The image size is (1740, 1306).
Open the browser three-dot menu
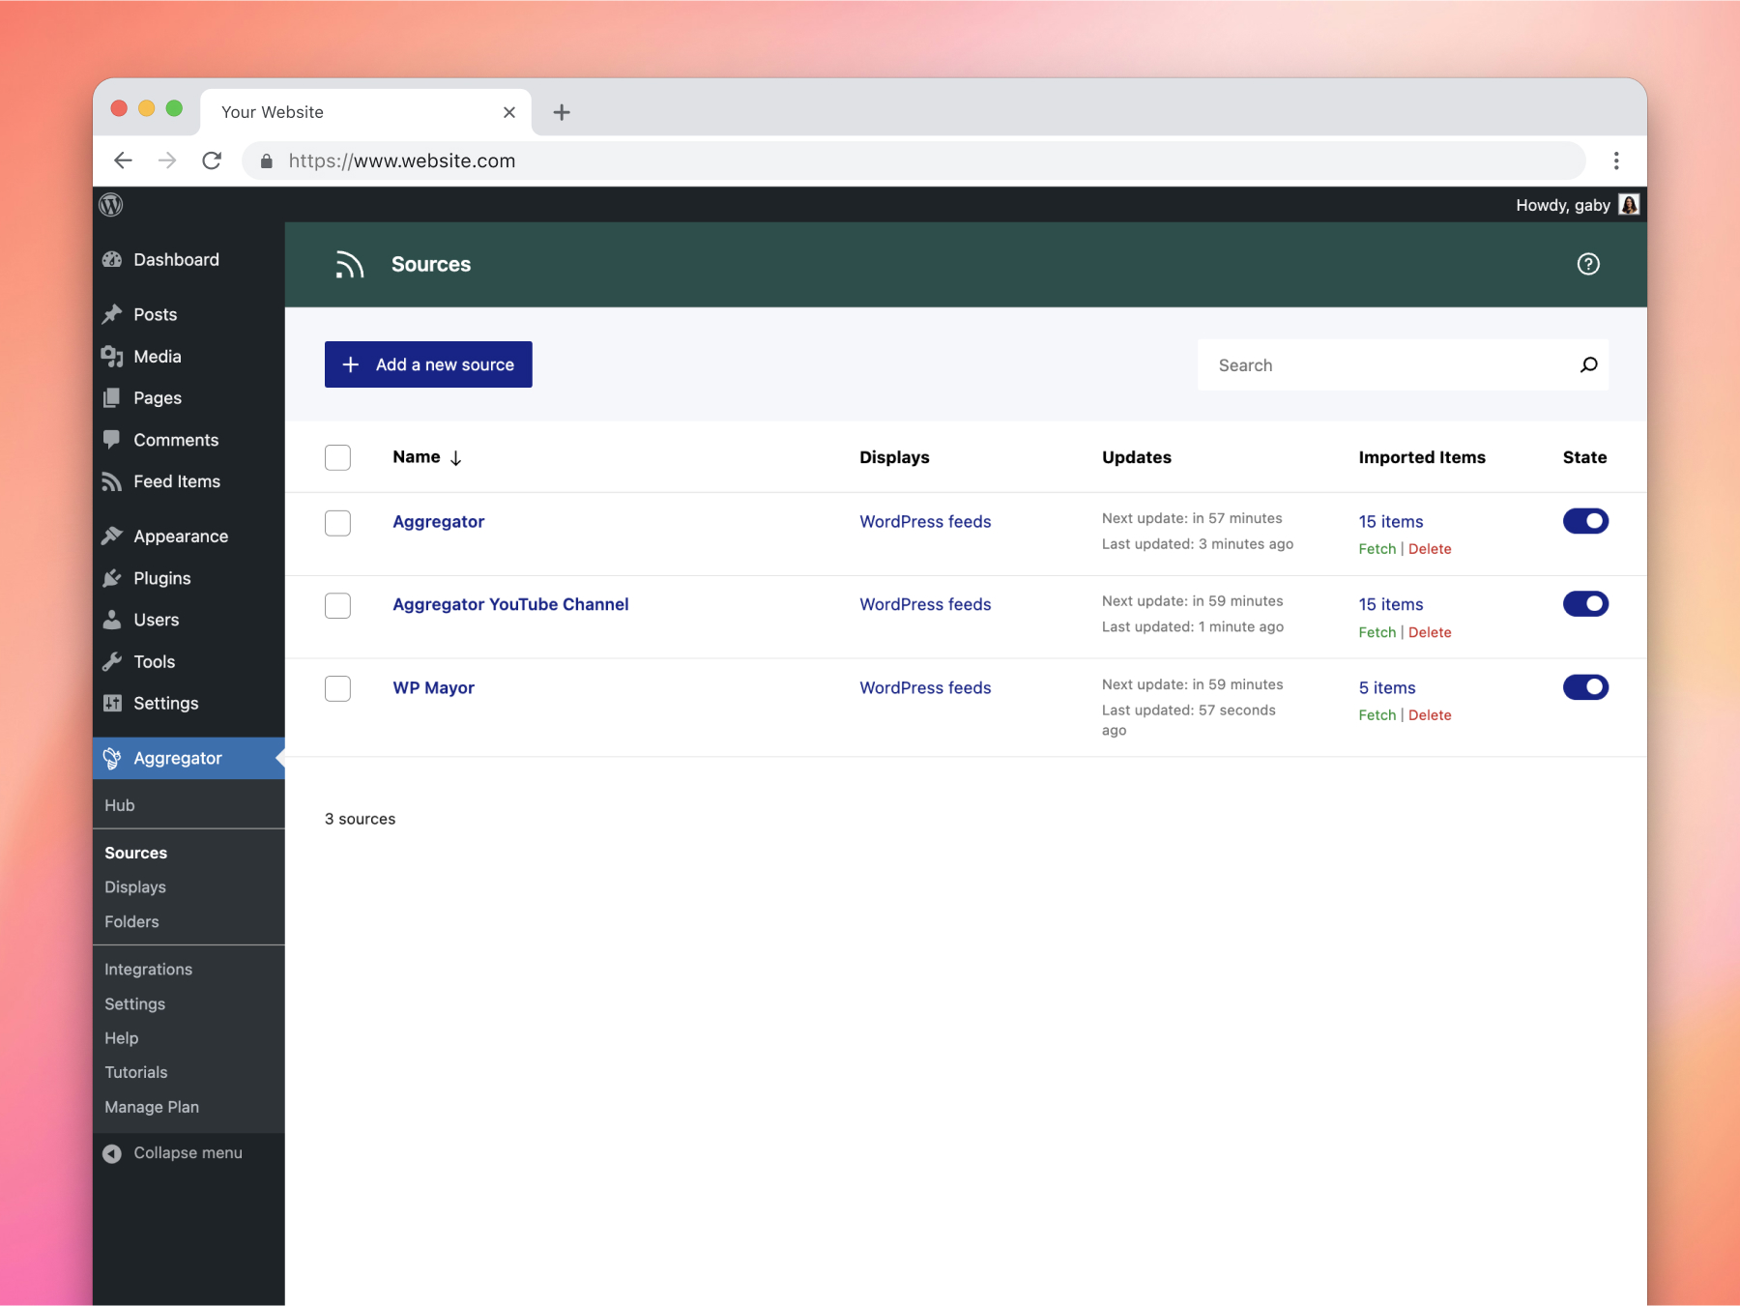[x=1616, y=160]
